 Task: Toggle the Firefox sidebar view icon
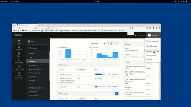pyautogui.click(x=150, y=28)
